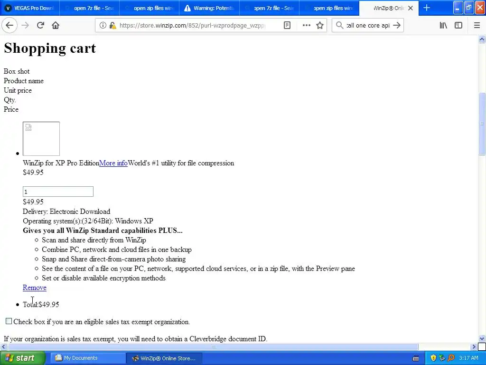486x365 pixels.
Task: Reload the current WinZip store page
Action: (40, 25)
